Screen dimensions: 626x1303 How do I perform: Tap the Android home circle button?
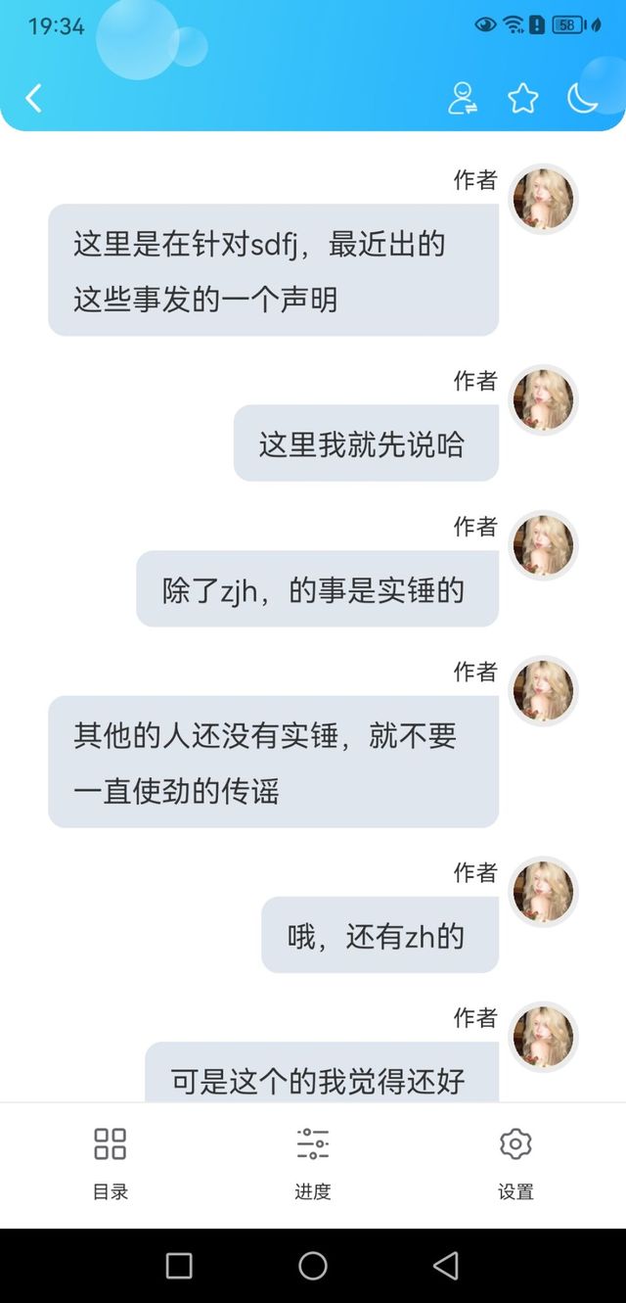click(313, 1266)
